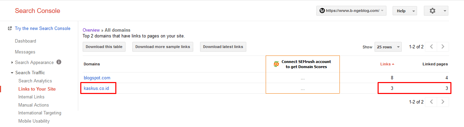
Task: Open the kaskus.co.id domain link
Action: (x=97, y=89)
